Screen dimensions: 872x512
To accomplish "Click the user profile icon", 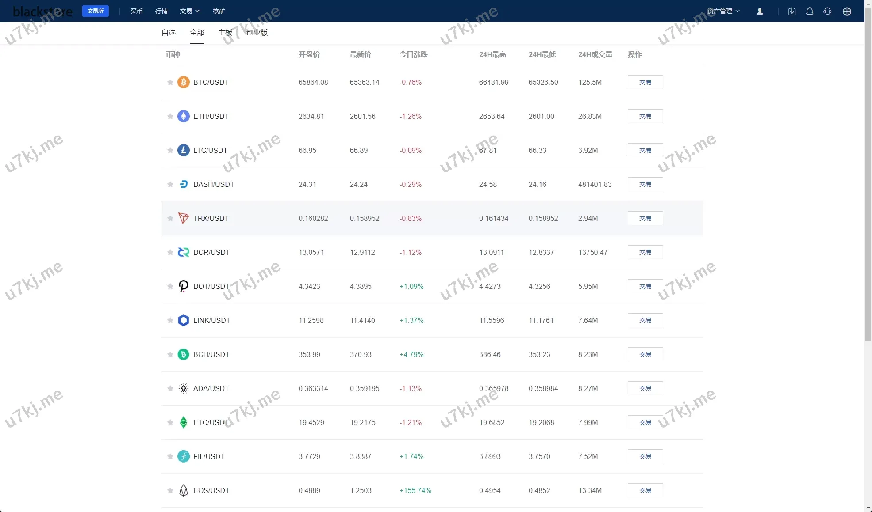I will [759, 11].
